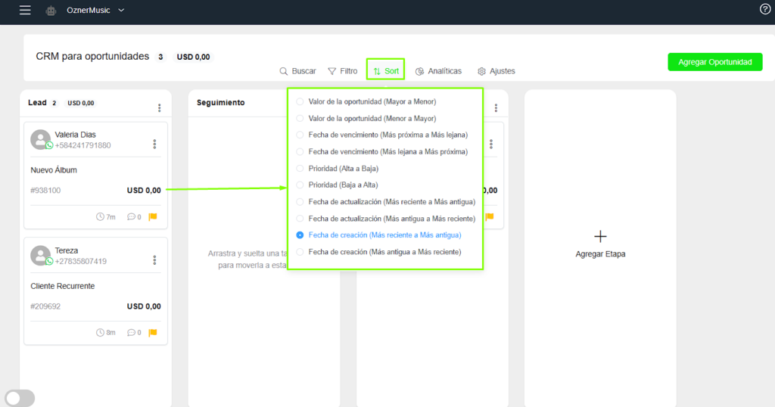Viewport: 775px width, 407px height.
Task: Open Lead column three-dot menu
Action: pos(159,107)
